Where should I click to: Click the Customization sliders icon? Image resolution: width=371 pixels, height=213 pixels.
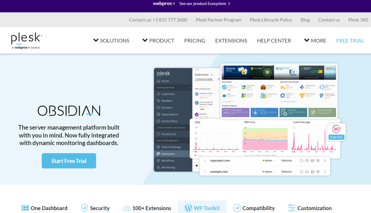(292, 208)
